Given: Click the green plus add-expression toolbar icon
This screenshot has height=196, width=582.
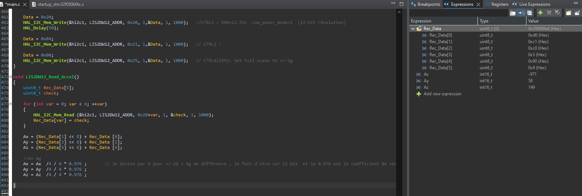Looking at the screenshot, I should (x=540, y=13).
